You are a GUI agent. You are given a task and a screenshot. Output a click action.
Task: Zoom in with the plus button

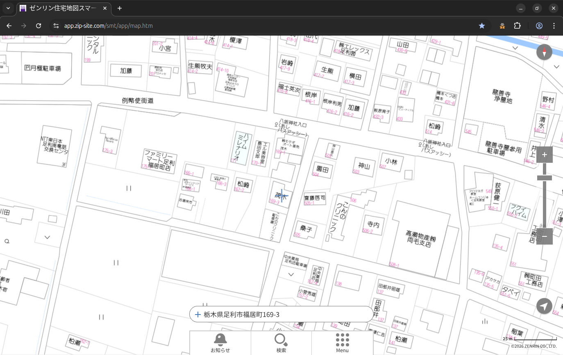point(544,155)
